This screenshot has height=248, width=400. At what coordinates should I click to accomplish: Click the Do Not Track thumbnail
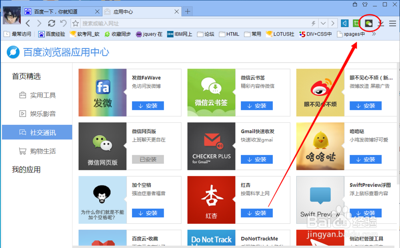[211, 238]
